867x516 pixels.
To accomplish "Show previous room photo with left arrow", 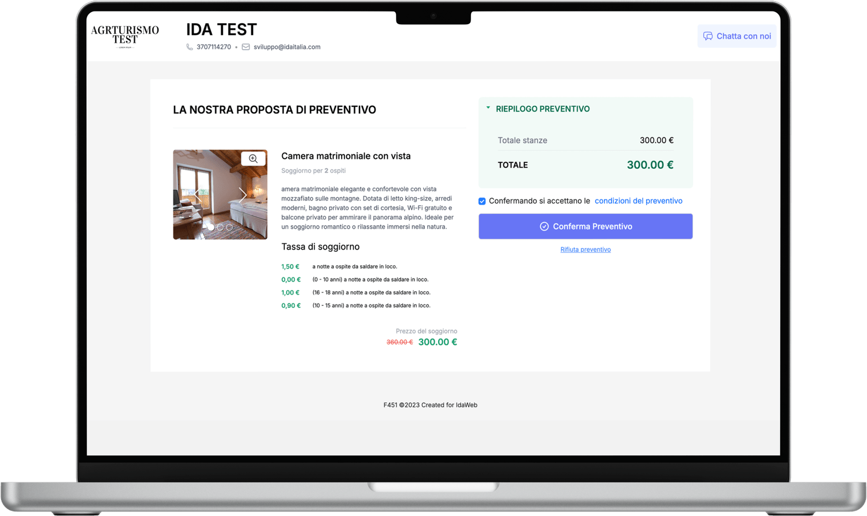I will coord(197,195).
